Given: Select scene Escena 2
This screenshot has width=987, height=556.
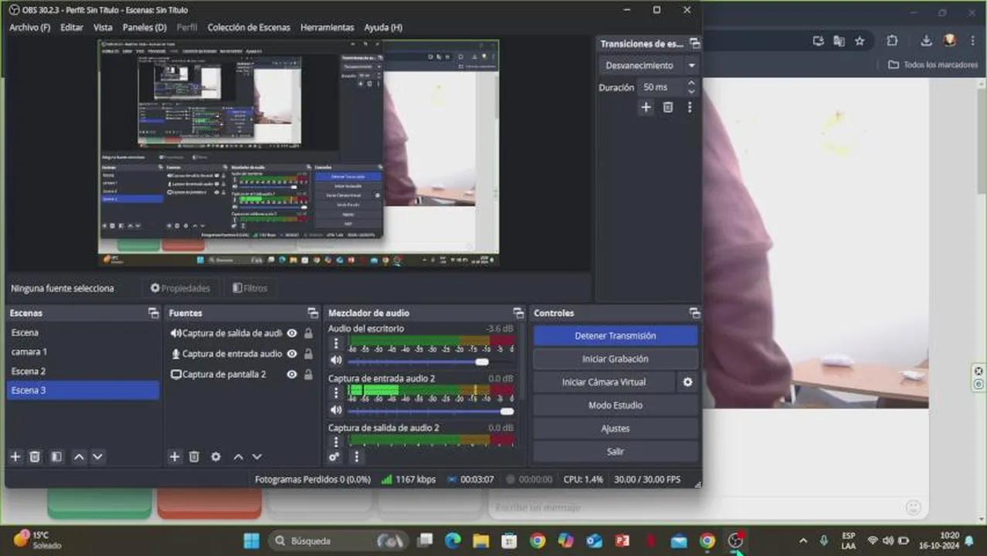Looking at the screenshot, I should [83, 371].
